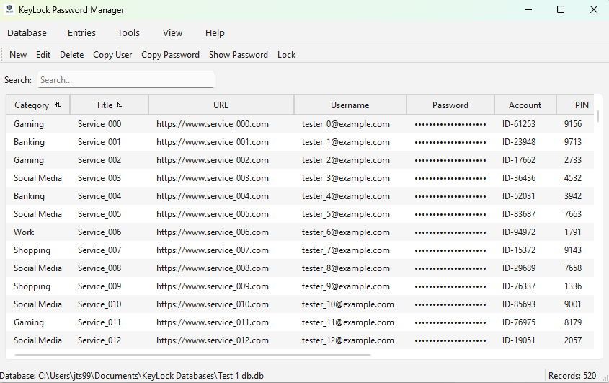Open the Help menu
This screenshot has height=383, width=609.
click(215, 32)
